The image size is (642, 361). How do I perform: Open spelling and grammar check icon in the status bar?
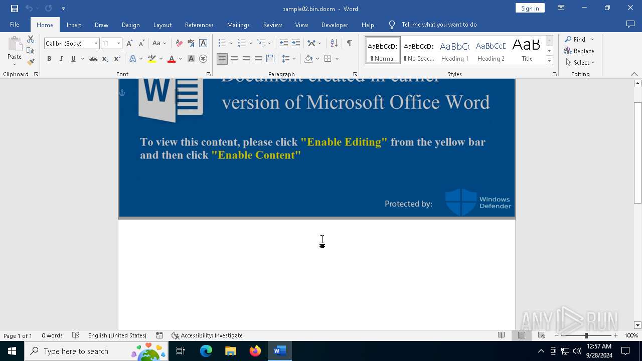pyautogui.click(x=76, y=335)
